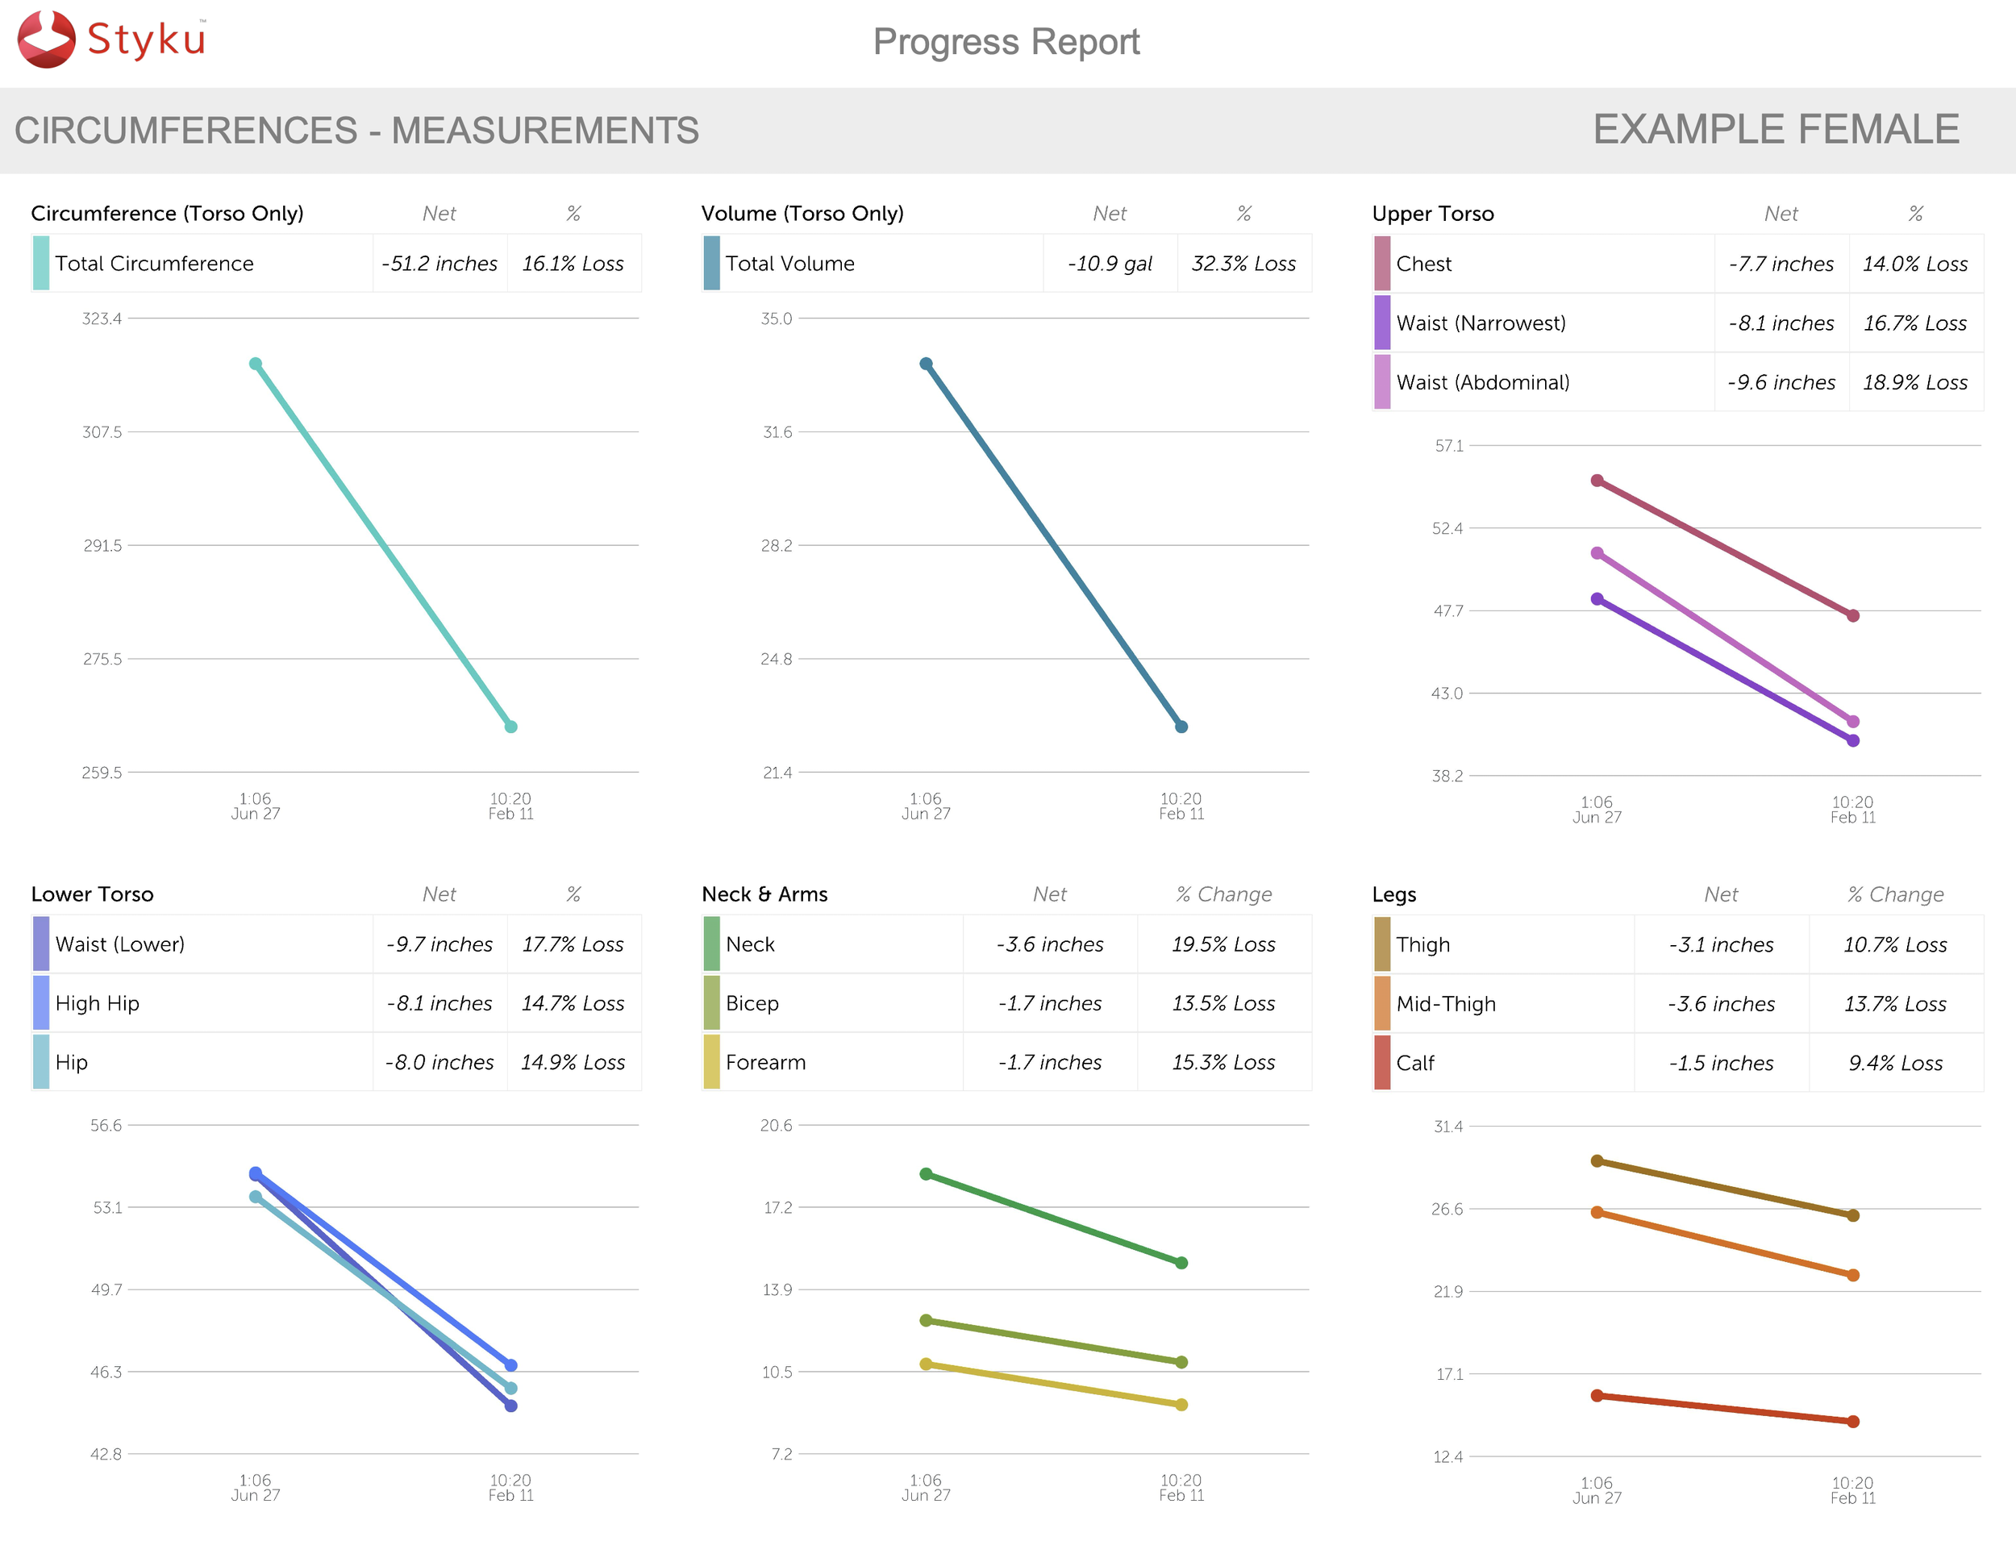Image resolution: width=2016 pixels, height=1558 pixels.
Task: Click the Forearm line's Jun 27 data point
Action: pyautogui.click(x=926, y=1364)
